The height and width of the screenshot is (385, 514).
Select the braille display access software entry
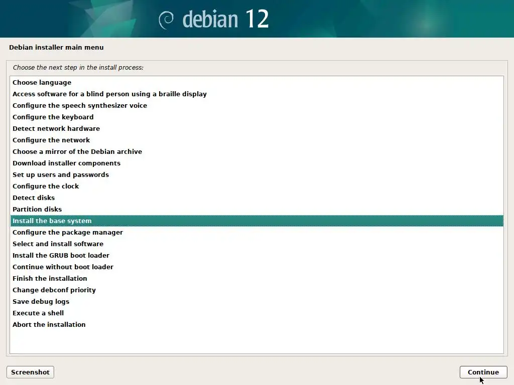(x=256, y=94)
